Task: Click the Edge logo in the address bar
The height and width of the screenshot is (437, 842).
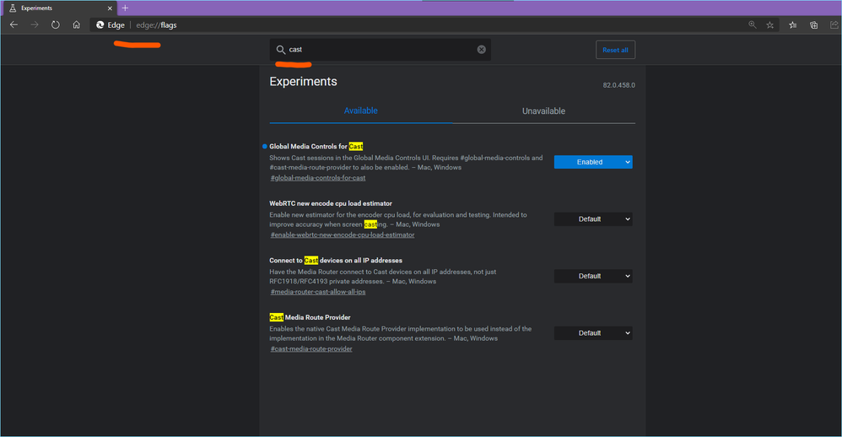Action: [100, 24]
